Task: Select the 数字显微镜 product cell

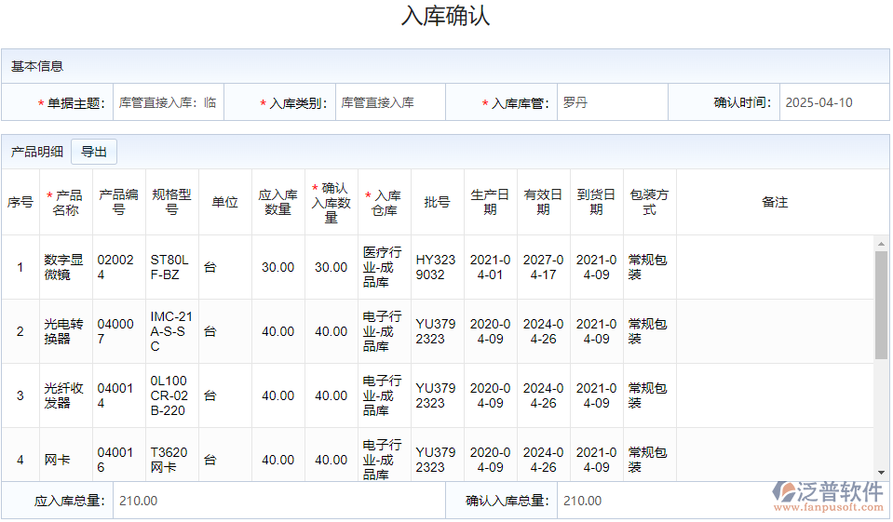Action: pos(65,267)
